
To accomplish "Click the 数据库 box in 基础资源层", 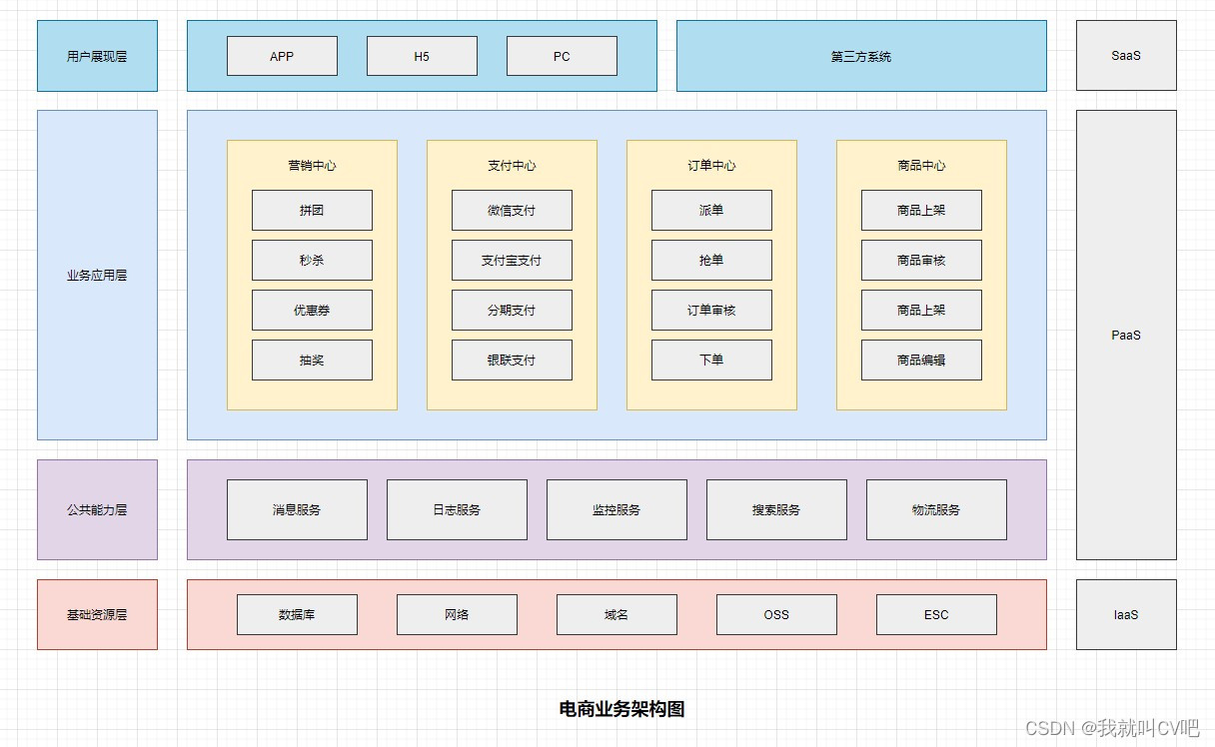I will click(297, 614).
